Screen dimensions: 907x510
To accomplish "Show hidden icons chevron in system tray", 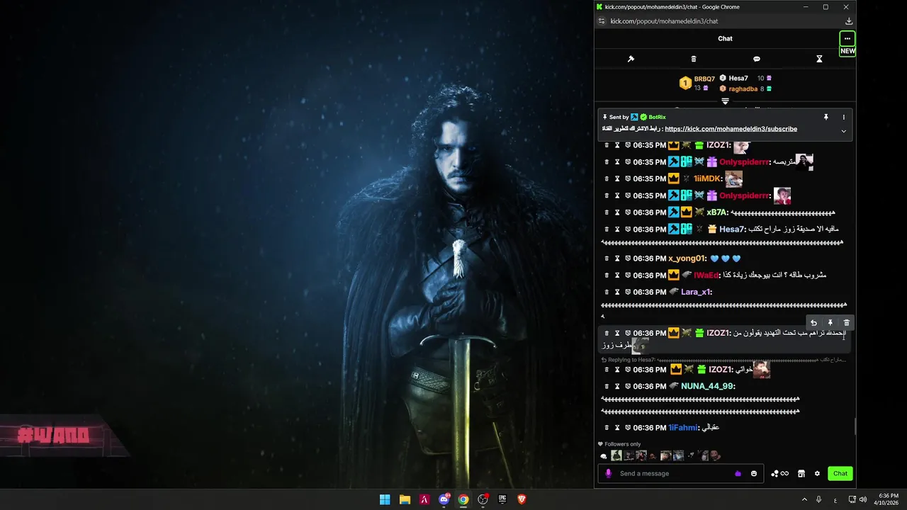I will (x=804, y=499).
